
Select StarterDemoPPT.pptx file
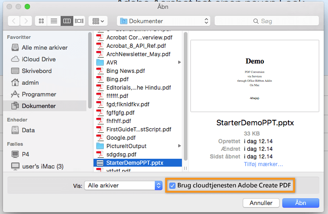coord(138,162)
